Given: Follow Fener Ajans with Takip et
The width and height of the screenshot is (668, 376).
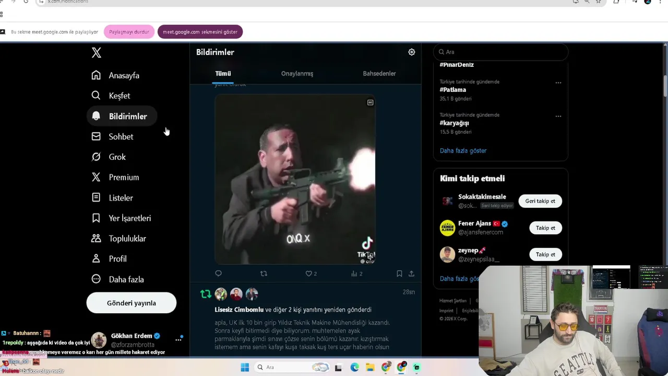Looking at the screenshot, I should 545,228.
